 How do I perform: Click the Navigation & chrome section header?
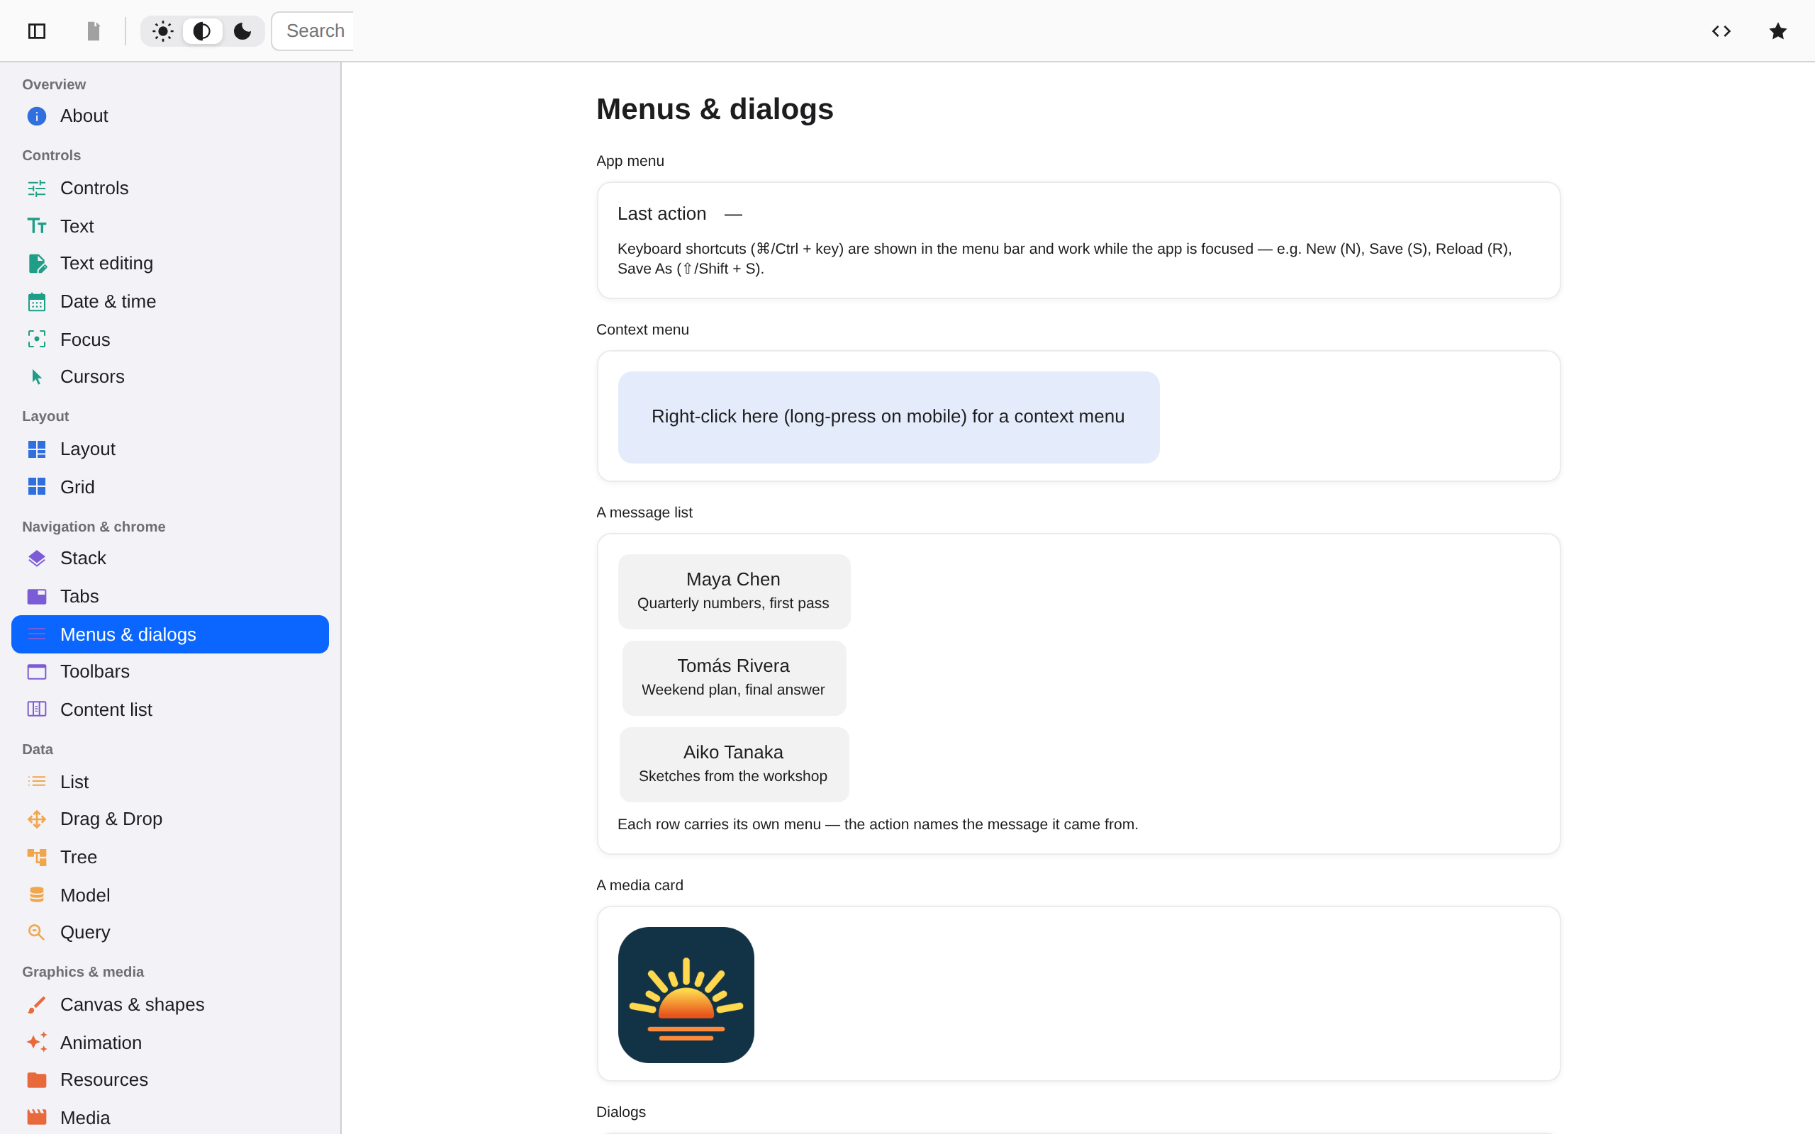coord(94,527)
